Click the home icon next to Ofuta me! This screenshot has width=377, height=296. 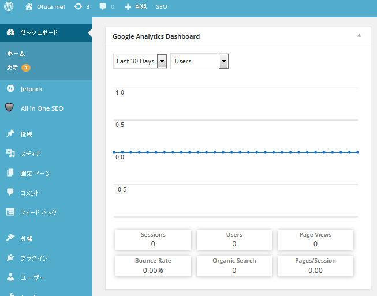(x=29, y=6)
